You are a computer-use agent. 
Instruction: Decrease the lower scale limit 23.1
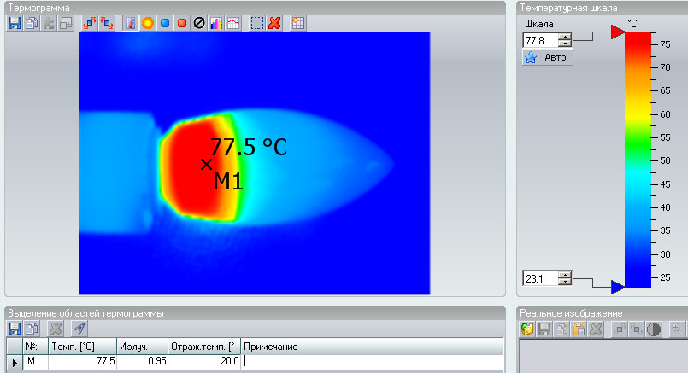[565, 282]
